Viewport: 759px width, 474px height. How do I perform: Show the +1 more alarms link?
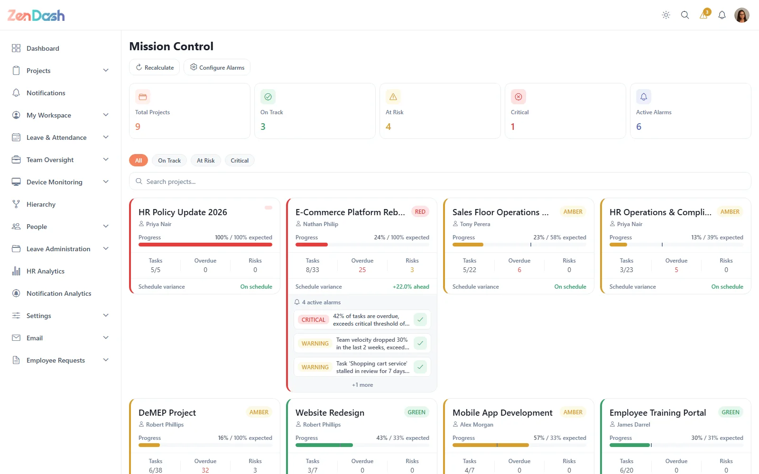(x=362, y=385)
